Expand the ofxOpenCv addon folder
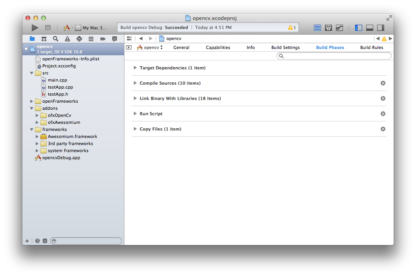 [37, 115]
